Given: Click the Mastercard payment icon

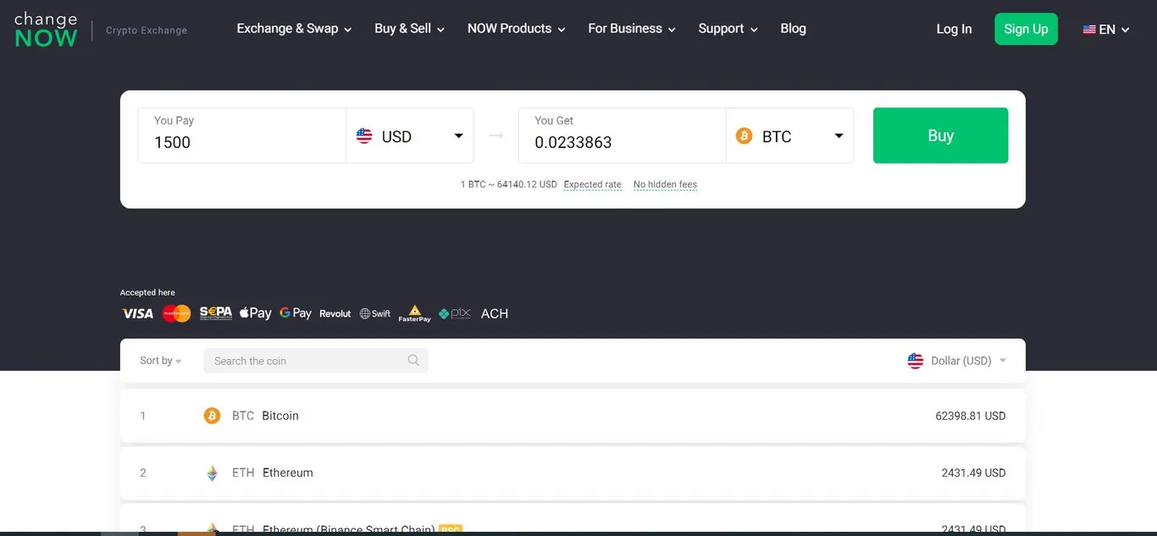Looking at the screenshot, I should point(177,313).
